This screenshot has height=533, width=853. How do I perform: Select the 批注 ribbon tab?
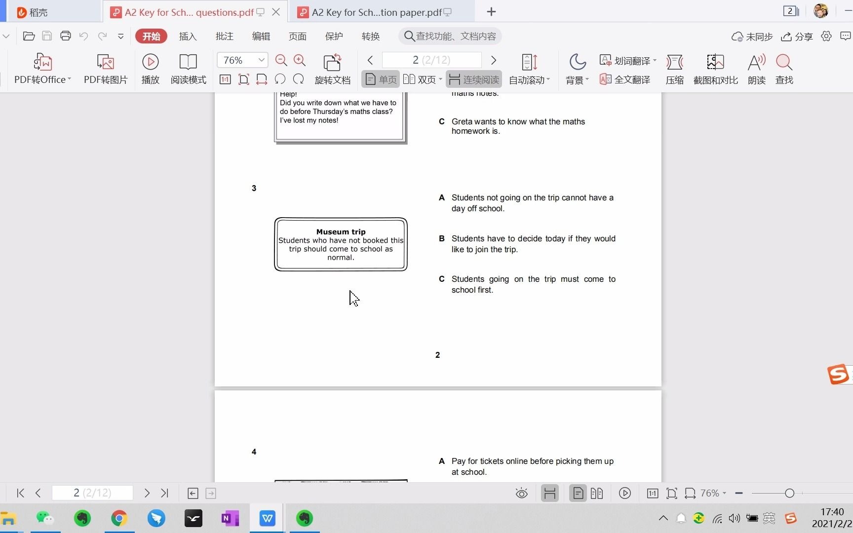point(224,37)
